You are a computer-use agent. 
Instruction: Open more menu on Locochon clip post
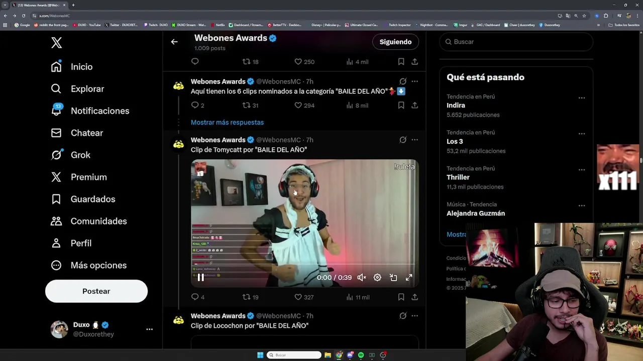click(x=414, y=316)
